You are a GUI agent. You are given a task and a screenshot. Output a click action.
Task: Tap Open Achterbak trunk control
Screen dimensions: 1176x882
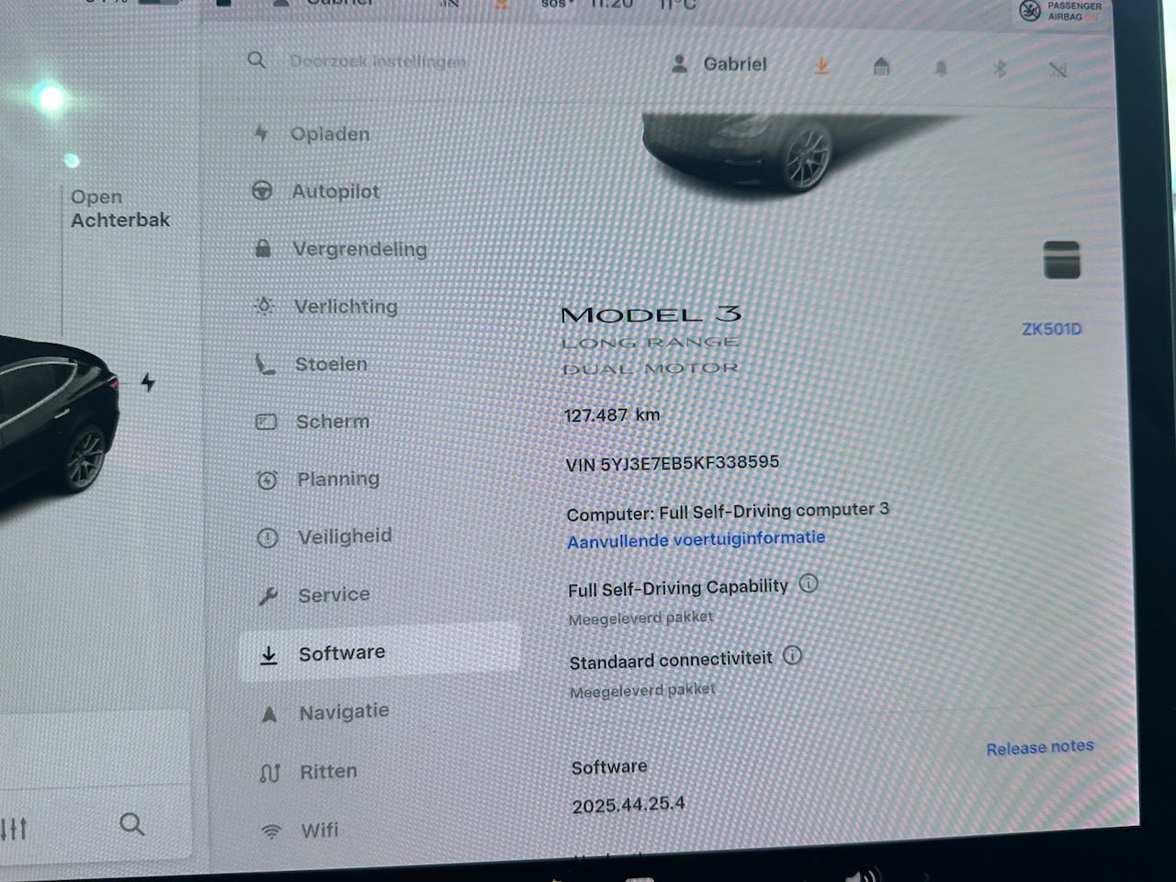click(119, 209)
